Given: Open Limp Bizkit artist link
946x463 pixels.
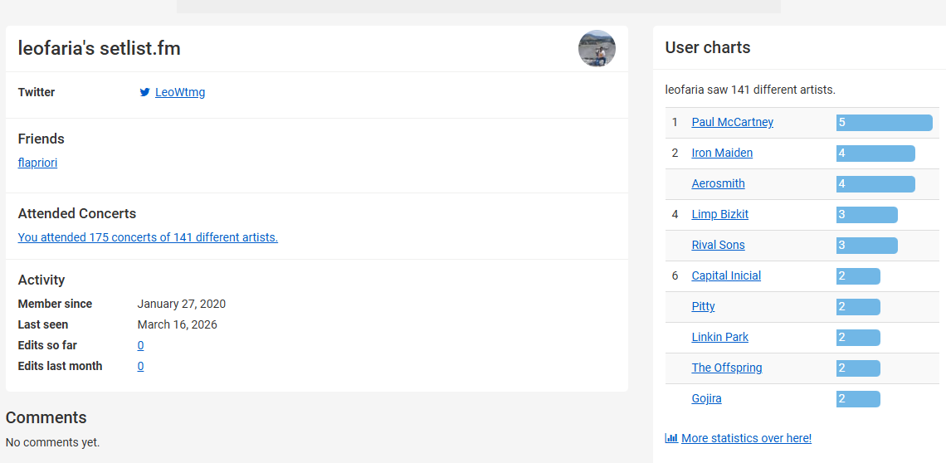Looking at the screenshot, I should click(x=719, y=214).
